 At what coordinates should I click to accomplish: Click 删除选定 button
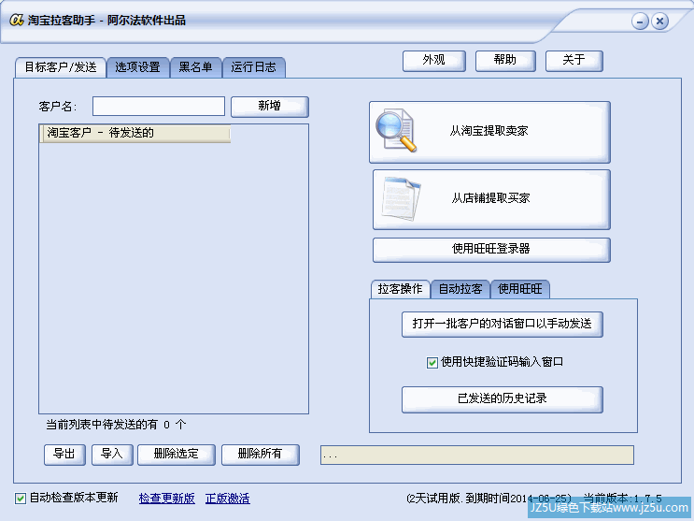click(177, 455)
